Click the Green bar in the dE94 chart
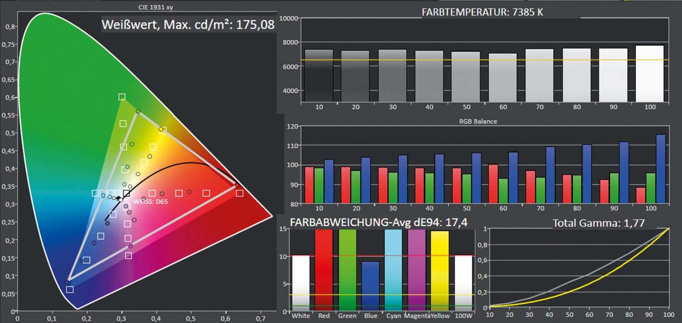This screenshot has height=323, width=682. click(x=347, y=270)
